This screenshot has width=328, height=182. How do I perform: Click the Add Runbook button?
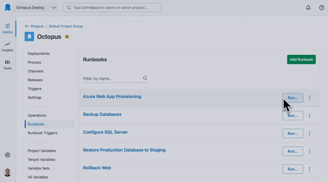(x=301, y=60)
